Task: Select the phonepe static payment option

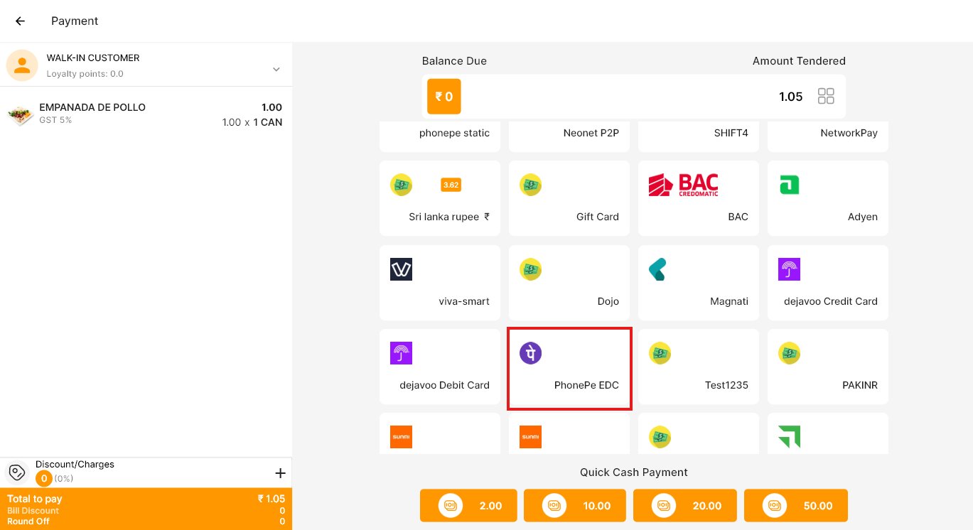Action: click(x=440, y=136)
